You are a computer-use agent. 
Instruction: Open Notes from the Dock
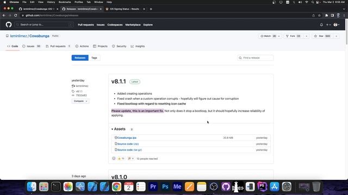click(x=202, y=186)
